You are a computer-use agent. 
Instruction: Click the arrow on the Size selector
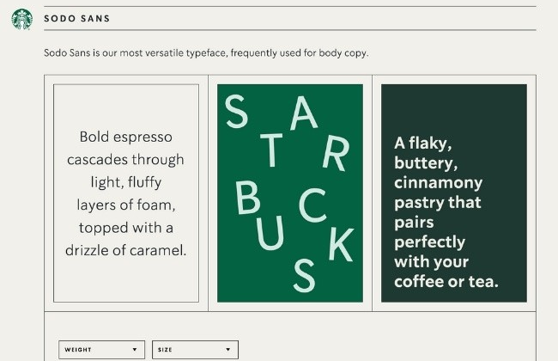228,350
